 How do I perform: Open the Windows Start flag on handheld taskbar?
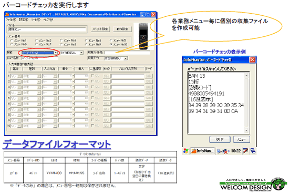click(186, 151)
